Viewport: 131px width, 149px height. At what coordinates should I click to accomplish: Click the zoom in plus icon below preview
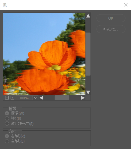13,98
